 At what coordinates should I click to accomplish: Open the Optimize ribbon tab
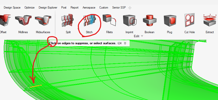point(29,8)
